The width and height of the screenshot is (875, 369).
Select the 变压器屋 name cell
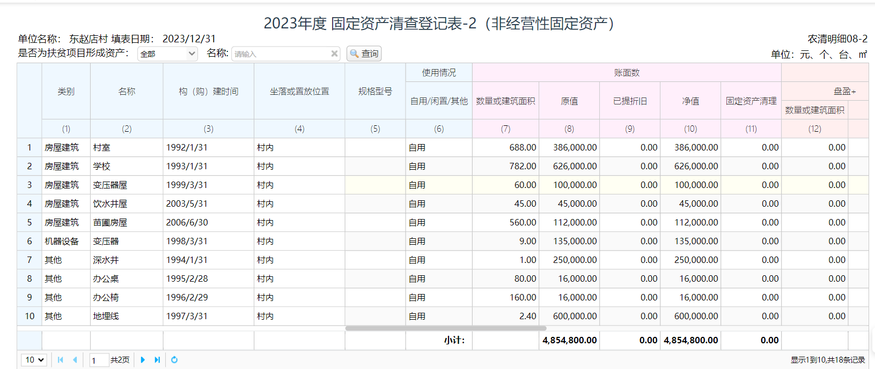(127, 185)
